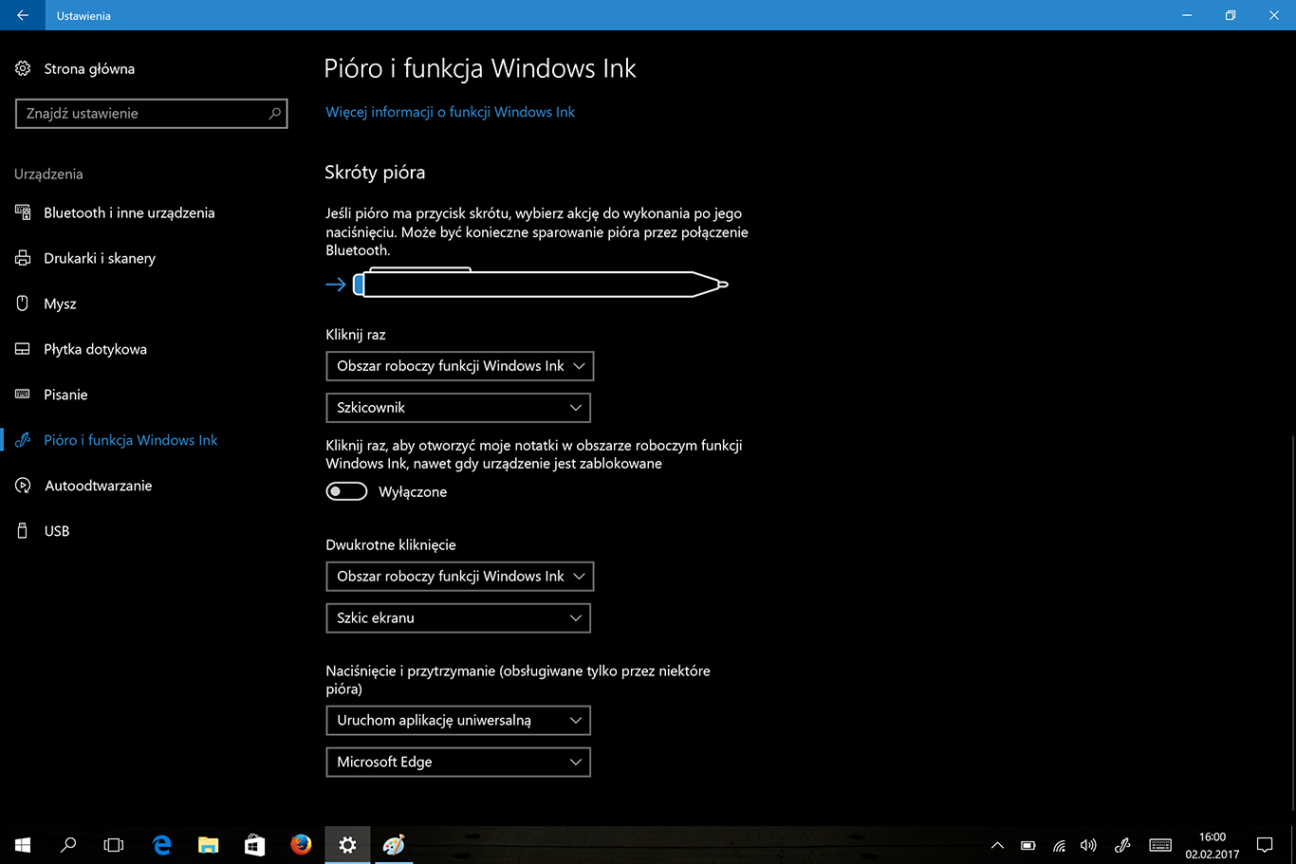1296x864 pixels.
Task: Expand Dwukrotne kliknięcie Obszar roboczy dropdown
Action: (x=460, y=577)
